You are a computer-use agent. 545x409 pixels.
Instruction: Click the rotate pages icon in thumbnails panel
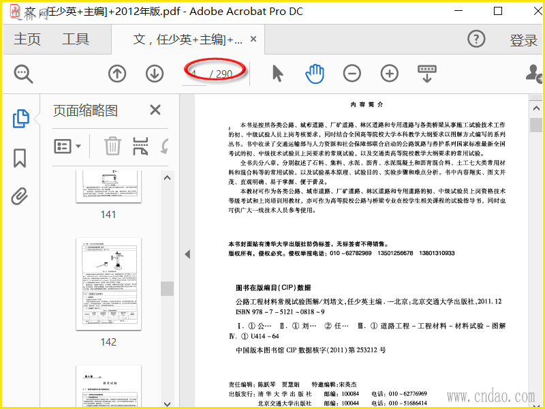[x=165, y=146]
